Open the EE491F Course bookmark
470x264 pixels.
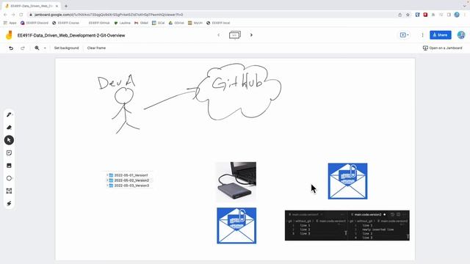(x=65, y=23)
